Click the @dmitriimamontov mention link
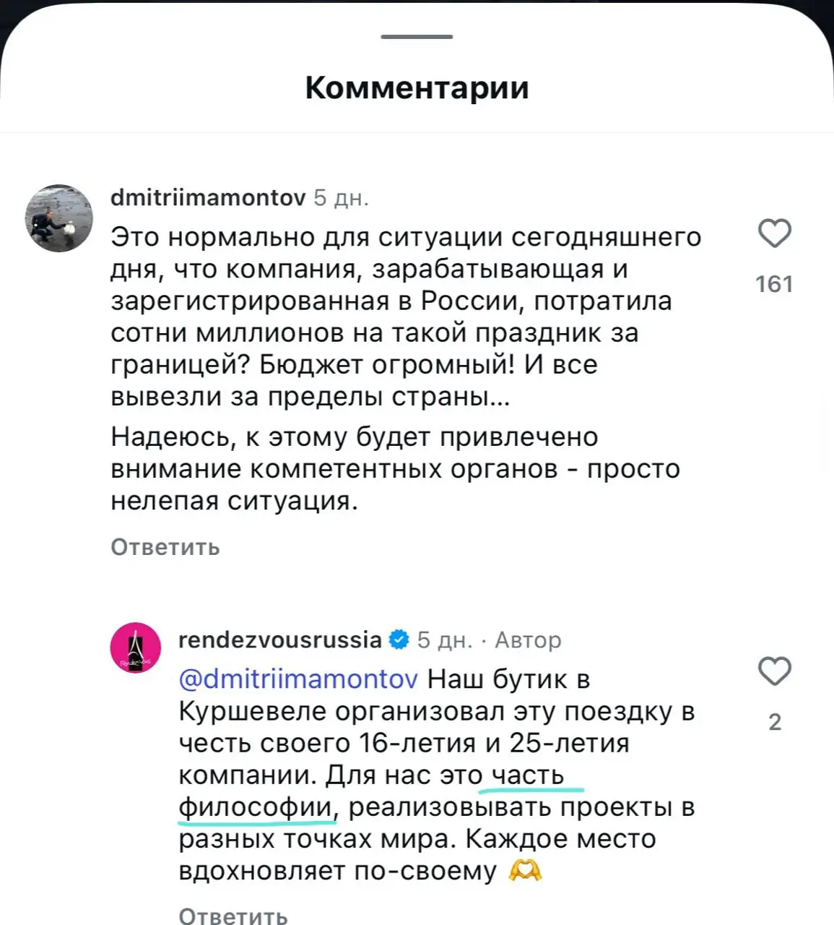This screenshot has width=834, height=925. pyautogui.click(x=296, y=679)
